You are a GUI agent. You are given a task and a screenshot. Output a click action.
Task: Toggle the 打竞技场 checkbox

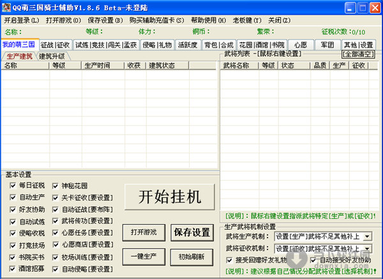tap(13, 246)
